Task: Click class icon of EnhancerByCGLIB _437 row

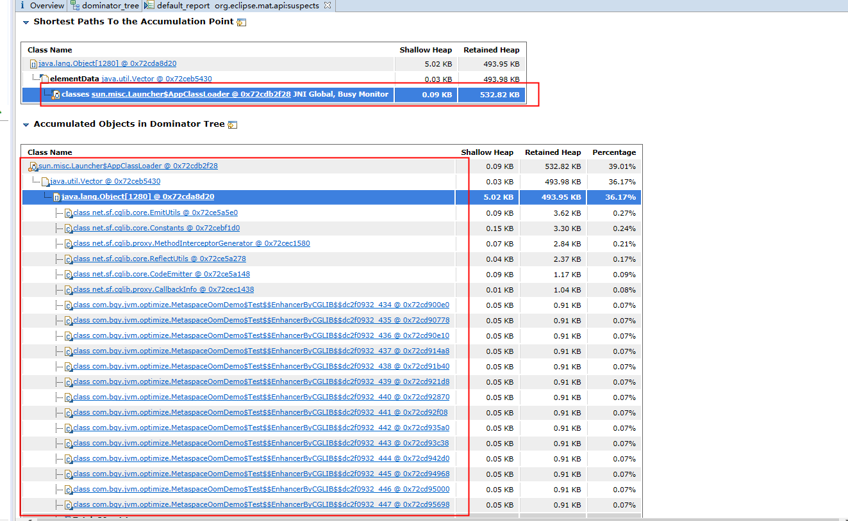Action: (68, 351)
